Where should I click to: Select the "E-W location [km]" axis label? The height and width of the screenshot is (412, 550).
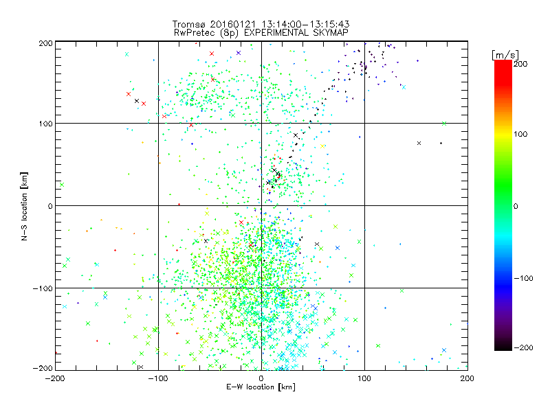[x=261, y=387]
